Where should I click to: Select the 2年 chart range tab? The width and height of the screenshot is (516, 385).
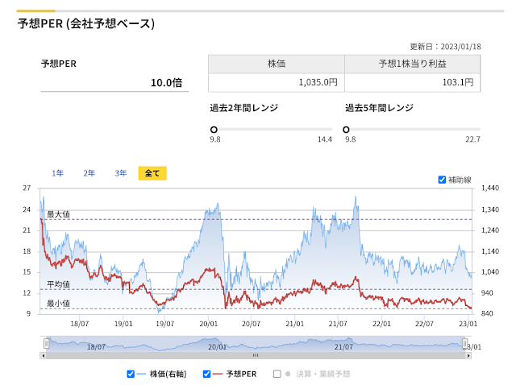[x=89, y=173]
